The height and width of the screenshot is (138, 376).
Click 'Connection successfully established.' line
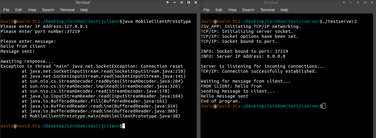pos(259,71)
